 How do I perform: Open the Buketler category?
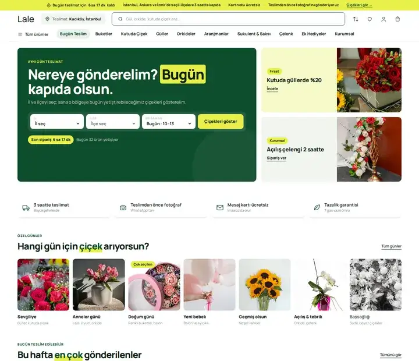tap(104, 34)
